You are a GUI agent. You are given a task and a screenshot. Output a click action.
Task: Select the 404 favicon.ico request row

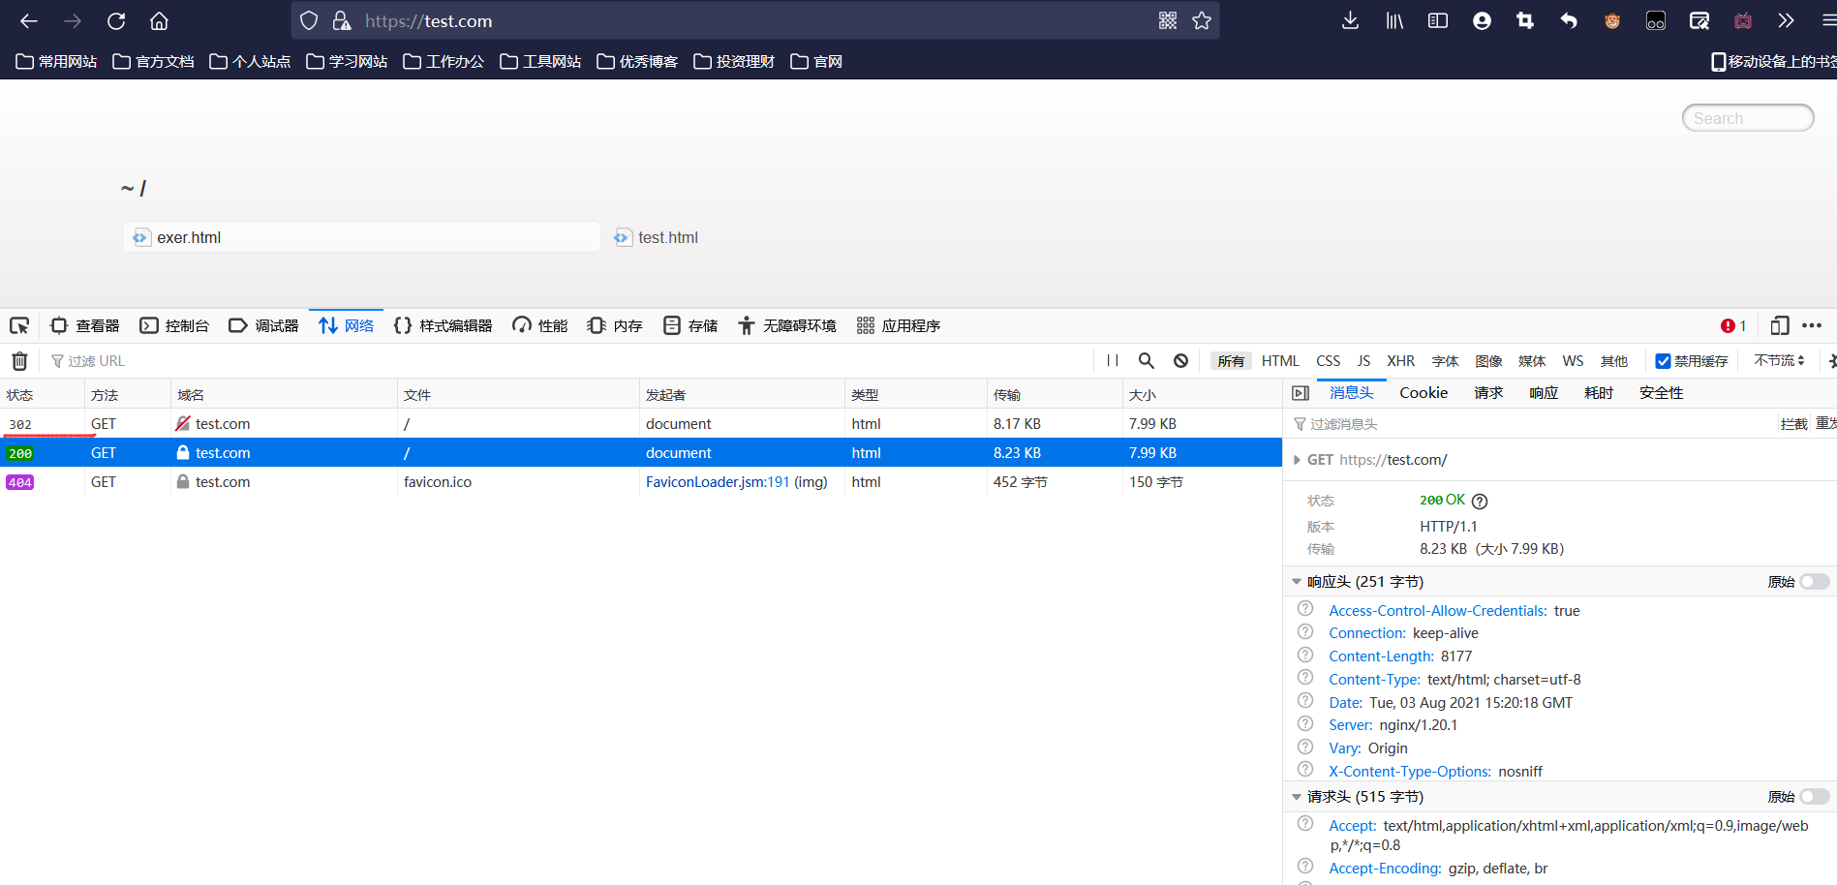[x=641, y=482]
